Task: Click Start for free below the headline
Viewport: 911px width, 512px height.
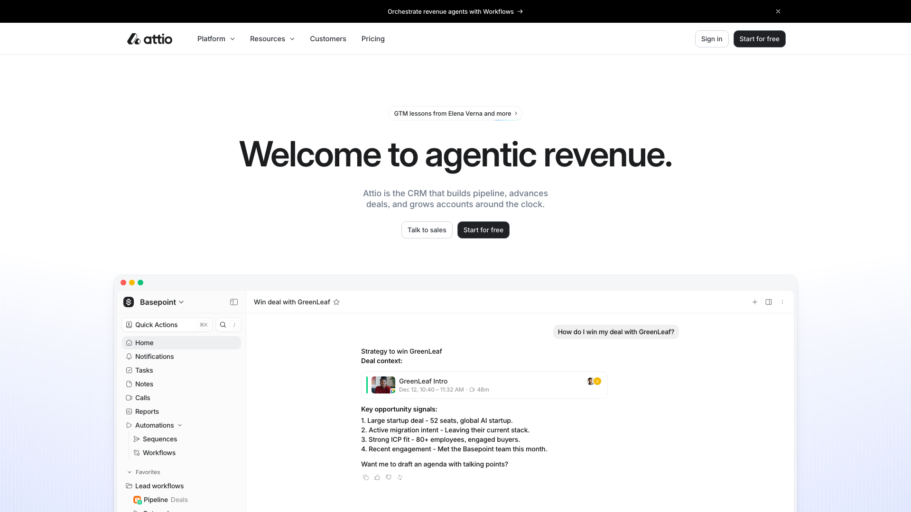Action: coord(483,230)
